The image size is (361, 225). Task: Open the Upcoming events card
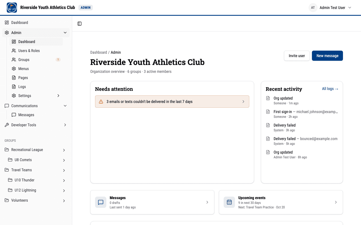tap(281, 202)
